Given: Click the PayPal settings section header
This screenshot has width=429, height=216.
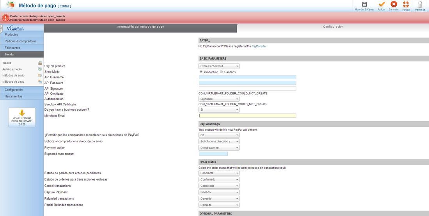Looking at the screenshot, I should 314,124.
